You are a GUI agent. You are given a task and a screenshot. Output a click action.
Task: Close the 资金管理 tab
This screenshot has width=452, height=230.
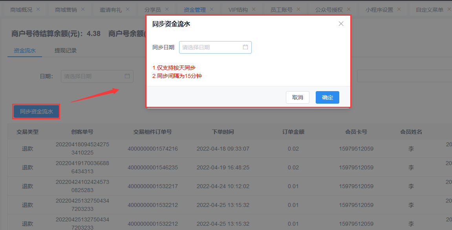pos(211,9)
